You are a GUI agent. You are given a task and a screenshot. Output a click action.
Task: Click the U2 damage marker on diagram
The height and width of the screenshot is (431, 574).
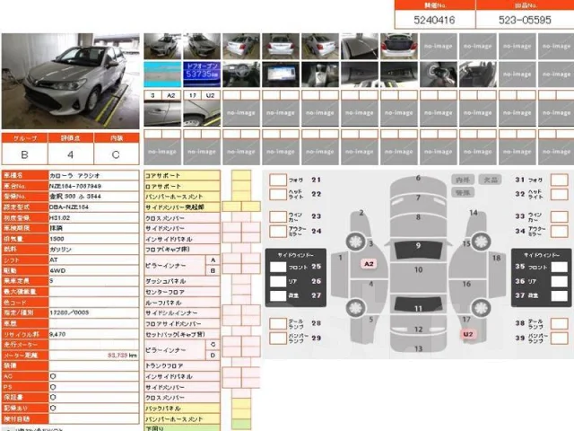point(468,334)
